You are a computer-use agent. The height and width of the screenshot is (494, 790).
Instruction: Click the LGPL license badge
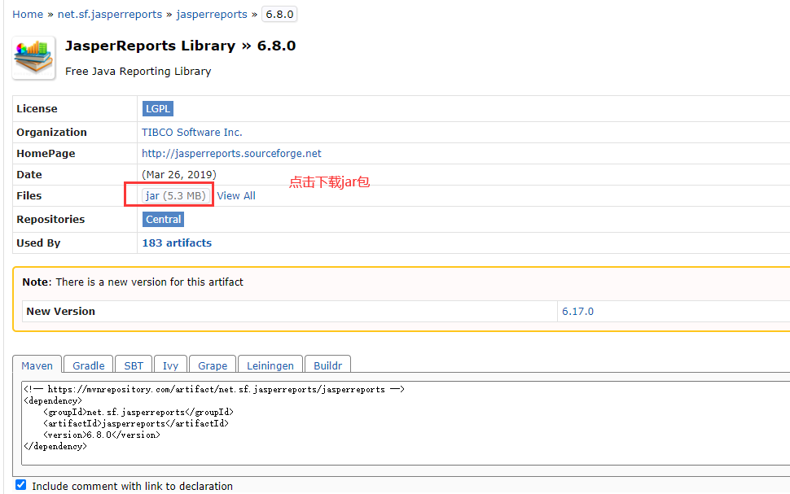157,108
